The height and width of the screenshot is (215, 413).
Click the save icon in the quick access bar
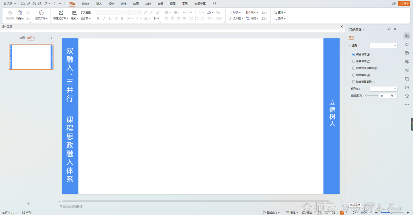23,4
